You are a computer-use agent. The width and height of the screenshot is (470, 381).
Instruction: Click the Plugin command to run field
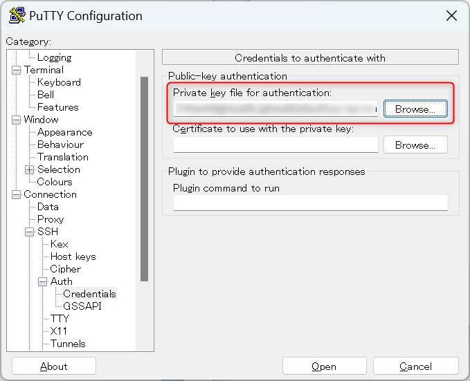tap(311, 203)
